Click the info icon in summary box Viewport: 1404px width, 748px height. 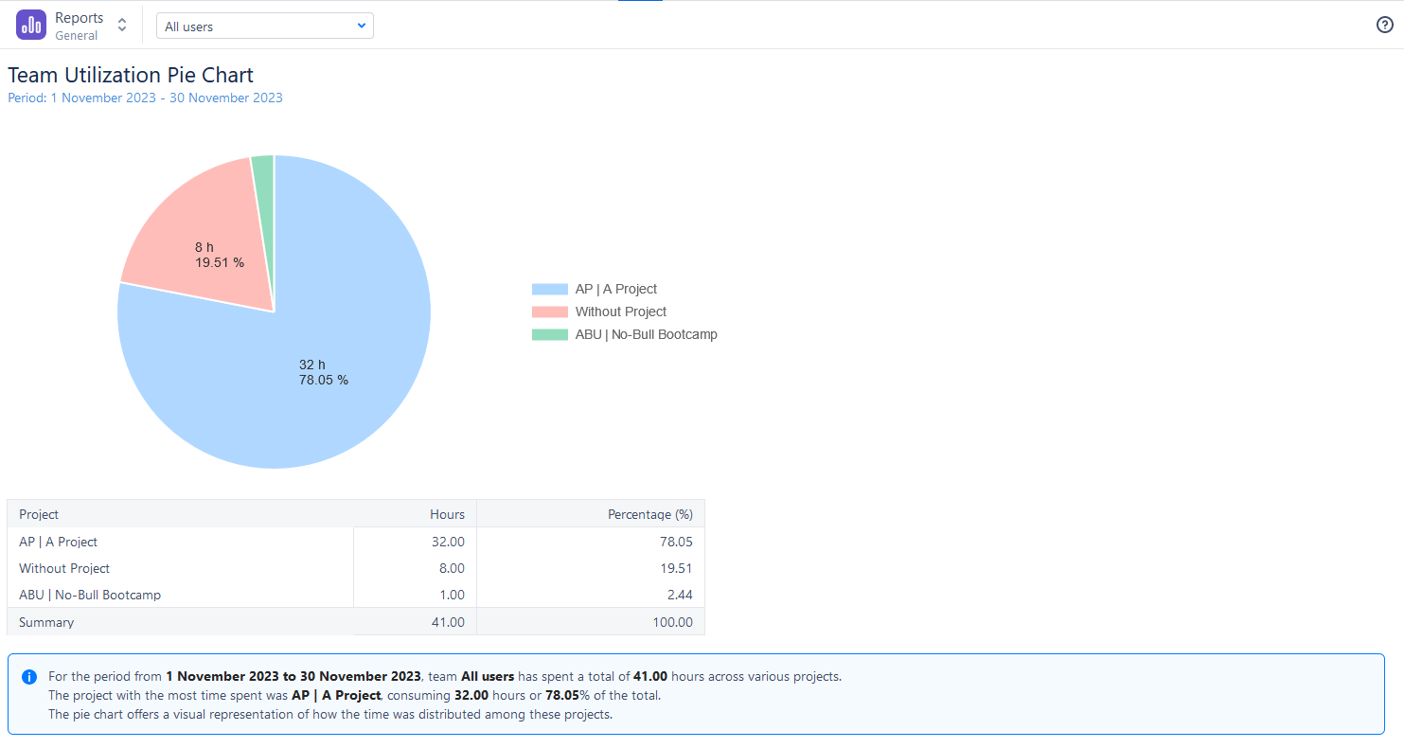pos(29,677)
